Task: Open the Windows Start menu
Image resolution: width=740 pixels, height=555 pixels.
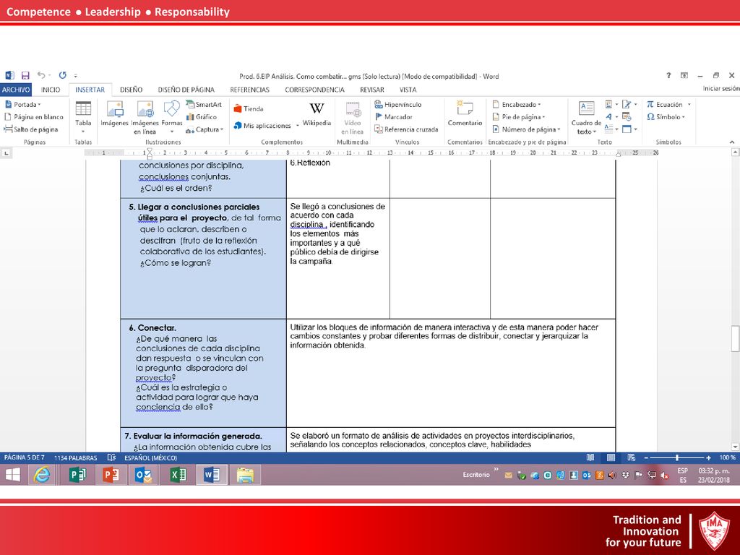Action: click(x=13, y=475)
